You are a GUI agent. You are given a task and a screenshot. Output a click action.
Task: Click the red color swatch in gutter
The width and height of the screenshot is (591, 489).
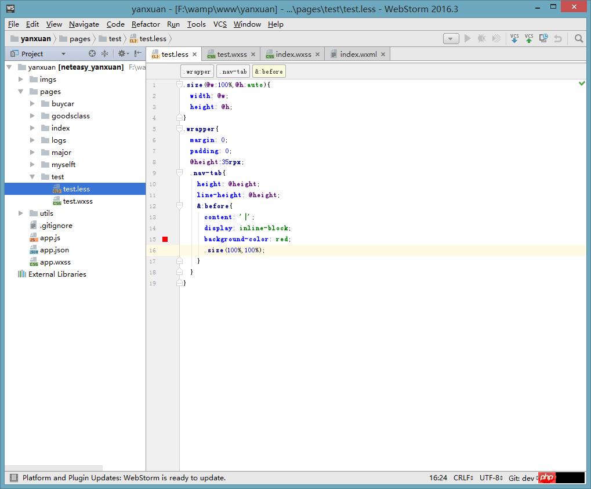tap(165, 239)
